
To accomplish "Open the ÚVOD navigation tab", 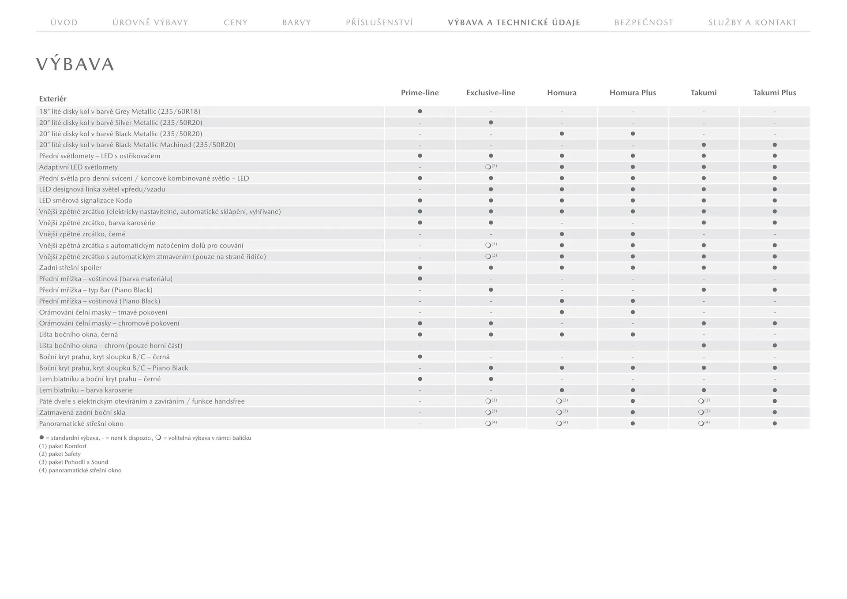I will coord(64,22).
